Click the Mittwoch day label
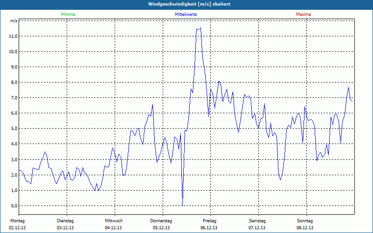Viewport: 373px width, 233px height. (114, 221)
